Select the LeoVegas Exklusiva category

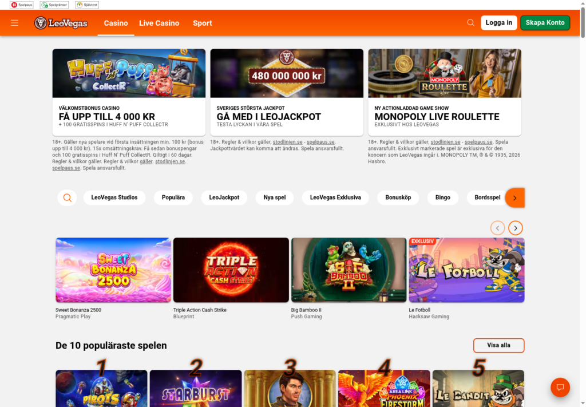[335, 197]
